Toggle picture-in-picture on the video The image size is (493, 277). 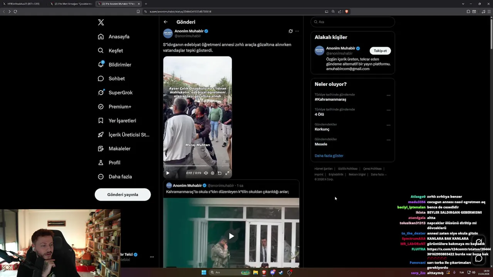(x=220, y=173)
